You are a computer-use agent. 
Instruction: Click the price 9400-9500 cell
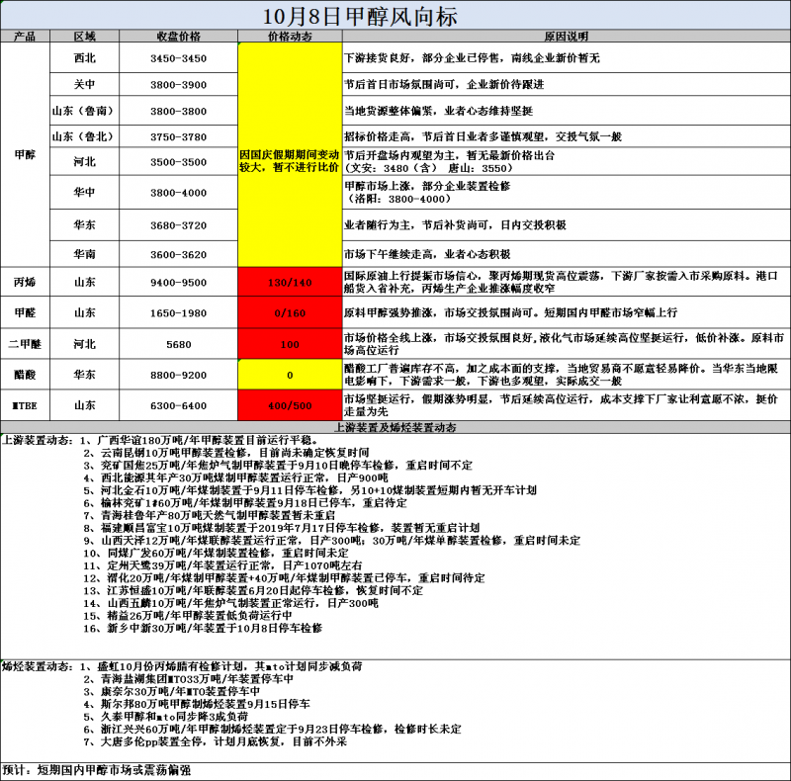point(178,282)
